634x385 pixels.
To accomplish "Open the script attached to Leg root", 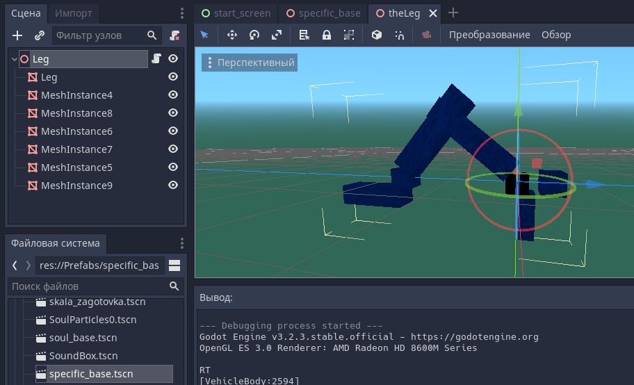I will (x=156, y=59).
